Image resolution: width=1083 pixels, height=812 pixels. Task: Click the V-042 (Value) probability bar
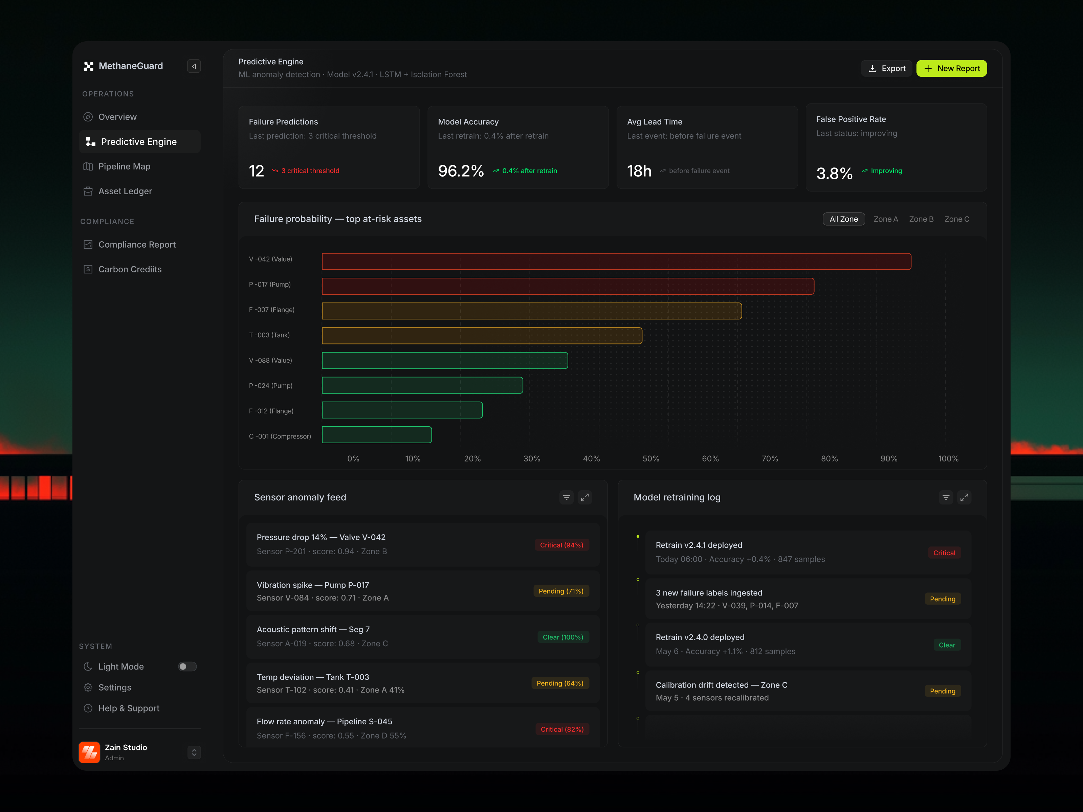tap(616, 262)
